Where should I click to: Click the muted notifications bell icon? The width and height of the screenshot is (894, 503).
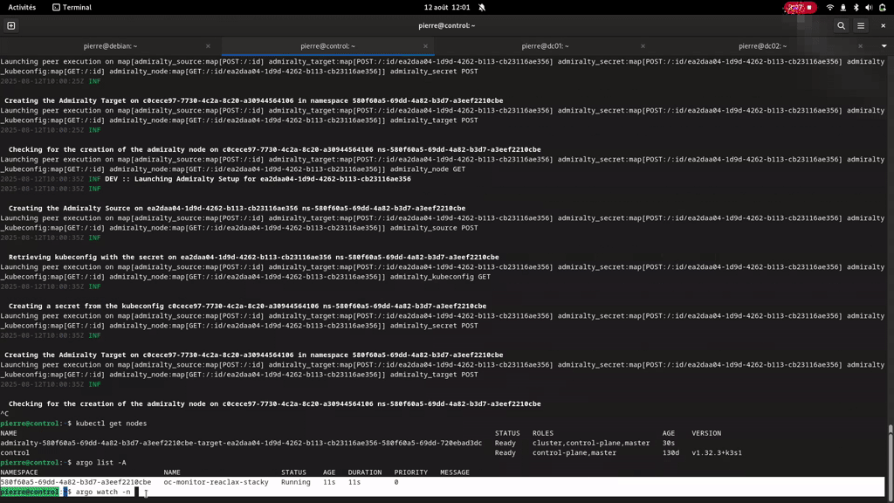click(x=482, y=7)
